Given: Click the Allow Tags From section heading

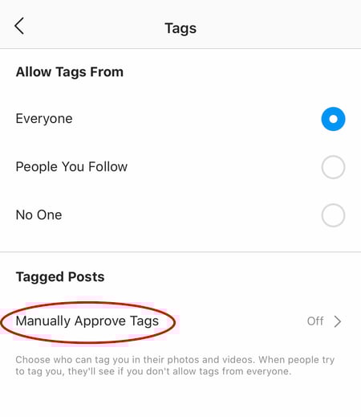Looking at the screenshot, I should [70, 72].
